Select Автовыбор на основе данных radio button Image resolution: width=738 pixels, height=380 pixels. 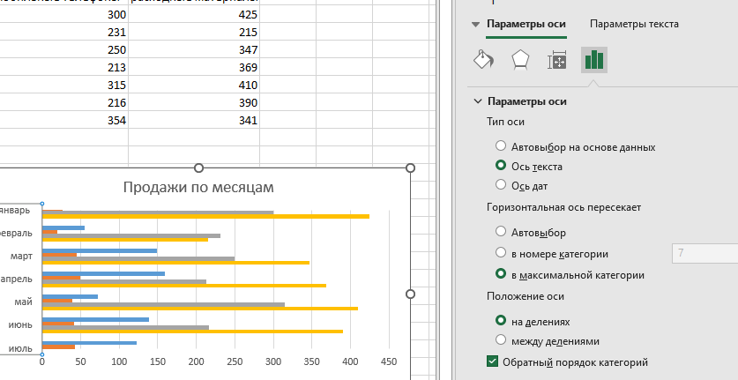tap(501, 146)
